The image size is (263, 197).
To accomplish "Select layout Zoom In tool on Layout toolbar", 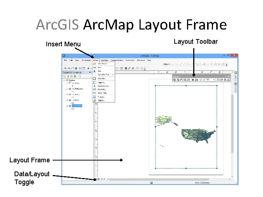I will tap(175, 80).
